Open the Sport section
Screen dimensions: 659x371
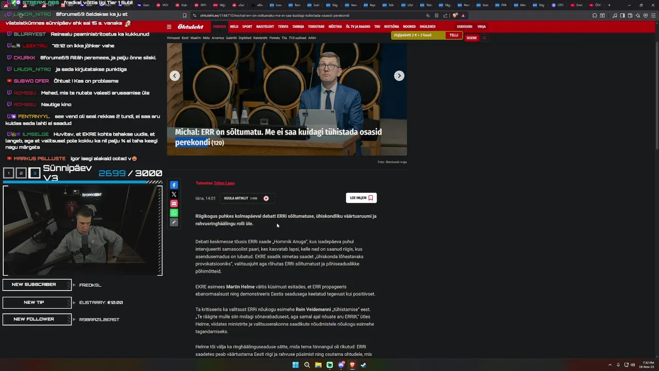click(x=247, y=26)
